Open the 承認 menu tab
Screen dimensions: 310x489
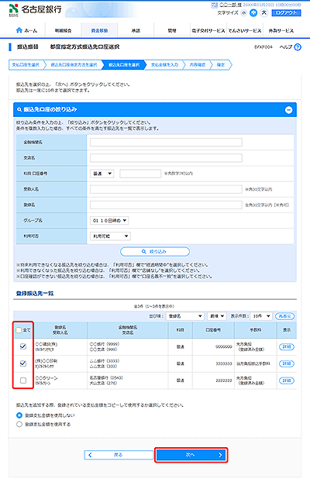[136, 30]
